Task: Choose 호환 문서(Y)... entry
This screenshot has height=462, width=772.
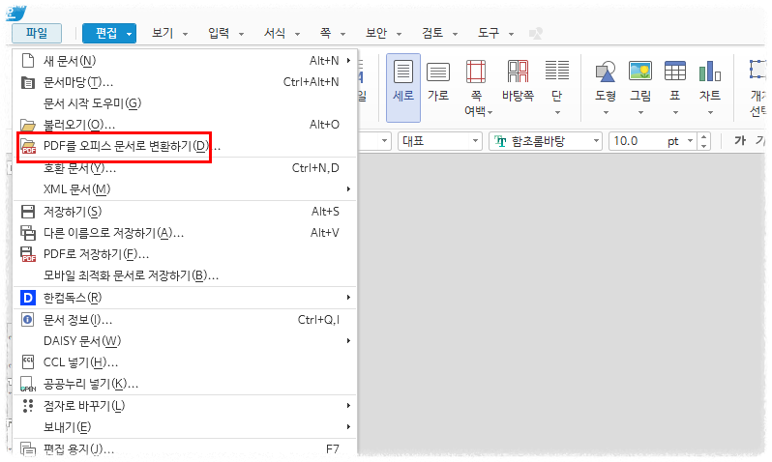Action: coord(185,168)
